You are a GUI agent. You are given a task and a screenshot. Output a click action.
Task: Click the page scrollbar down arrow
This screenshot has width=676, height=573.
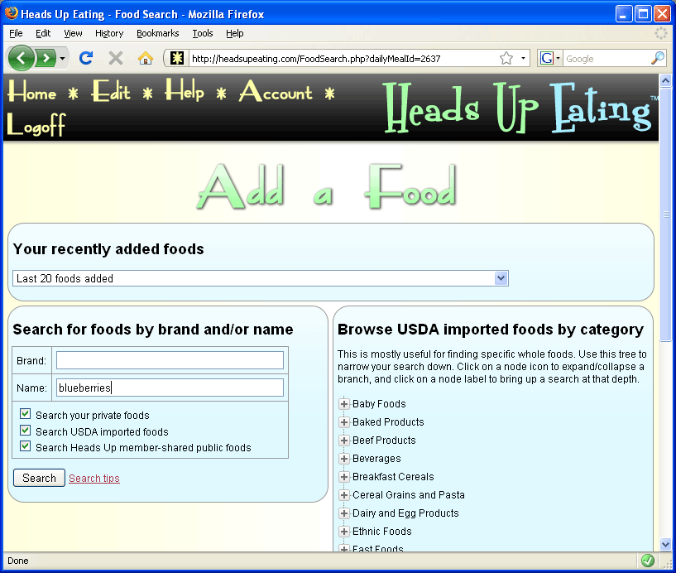tap(665, 544)
